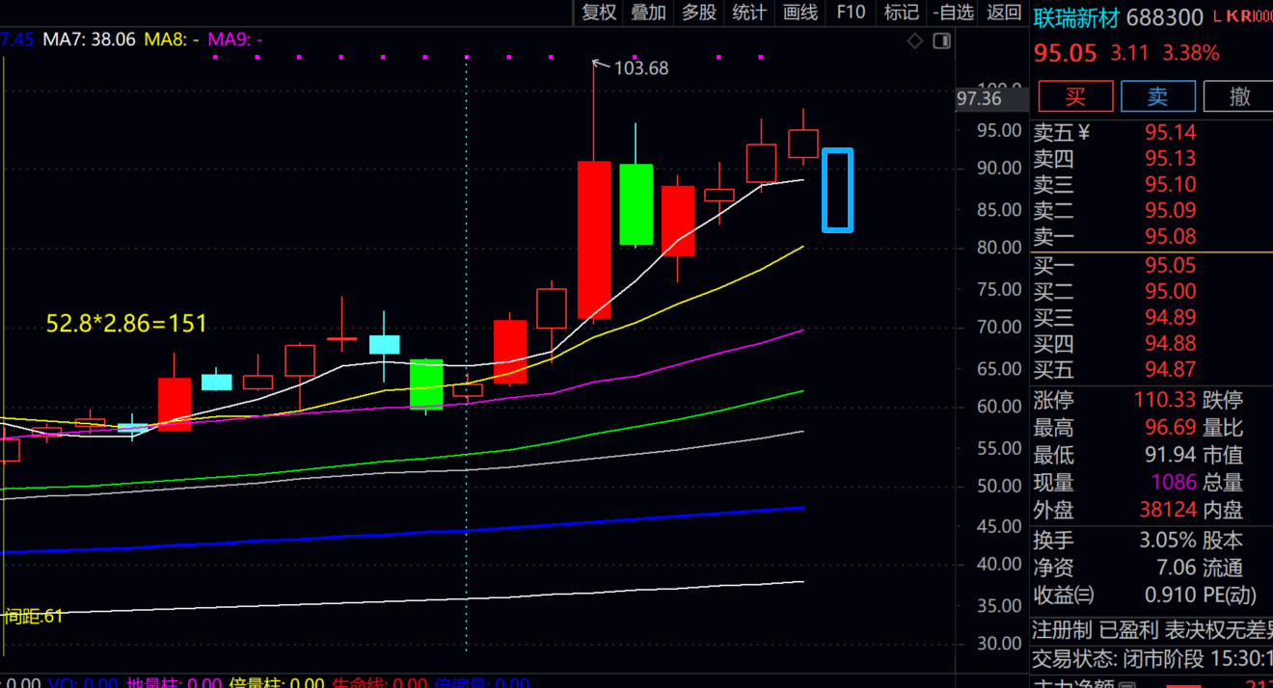Toggle the side panel layout icon
Viewport: 1273px width, 688px height.
click(941, 40)
